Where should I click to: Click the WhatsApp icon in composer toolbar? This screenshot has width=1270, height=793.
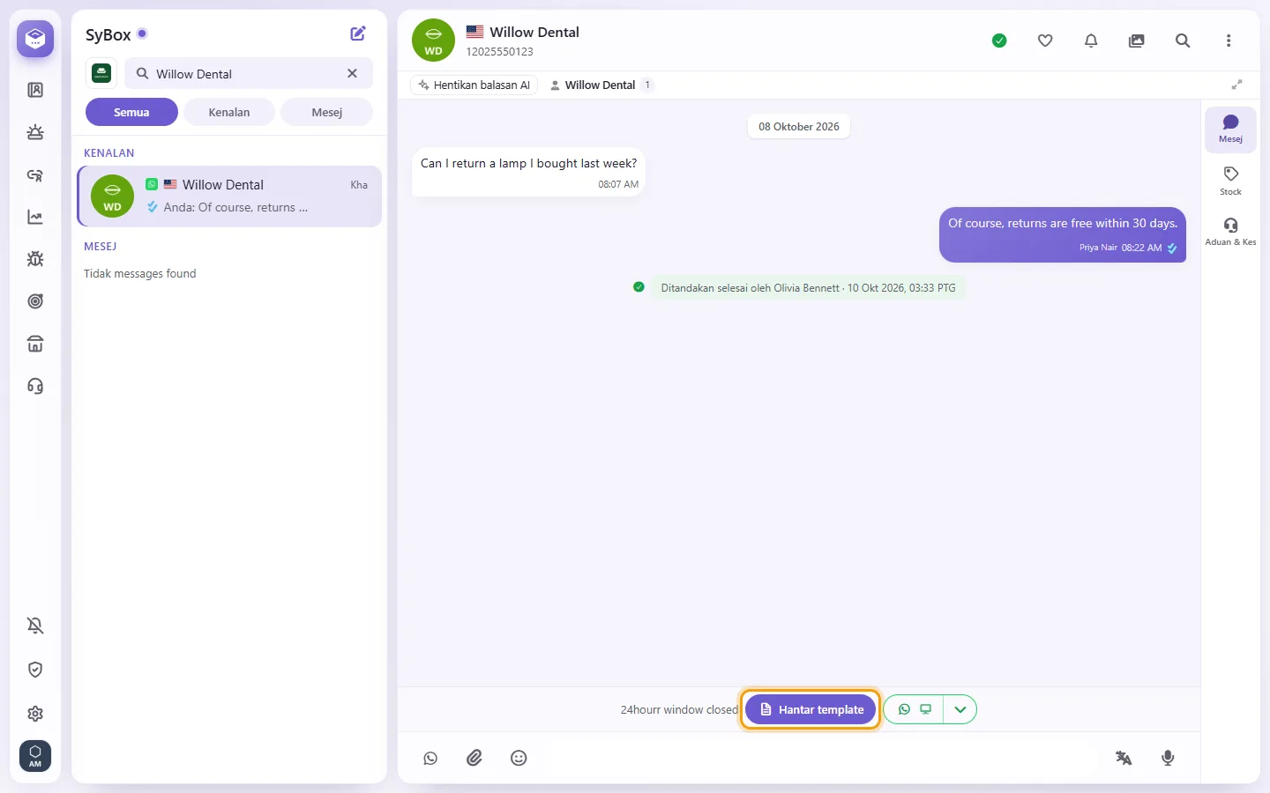[x=430, y=758]
